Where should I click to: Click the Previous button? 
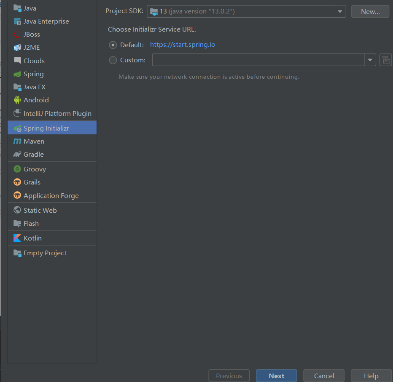[x=229, y=376]
